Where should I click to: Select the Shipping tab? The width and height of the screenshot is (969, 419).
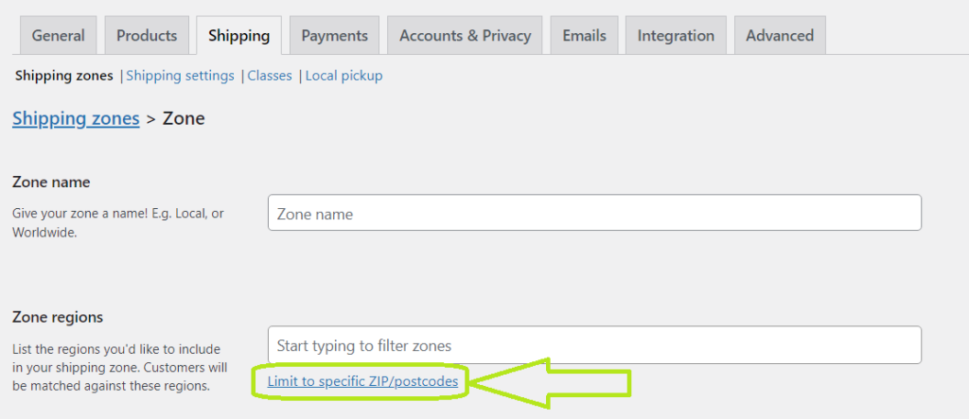pyautogui.click(x=238, y=36)
